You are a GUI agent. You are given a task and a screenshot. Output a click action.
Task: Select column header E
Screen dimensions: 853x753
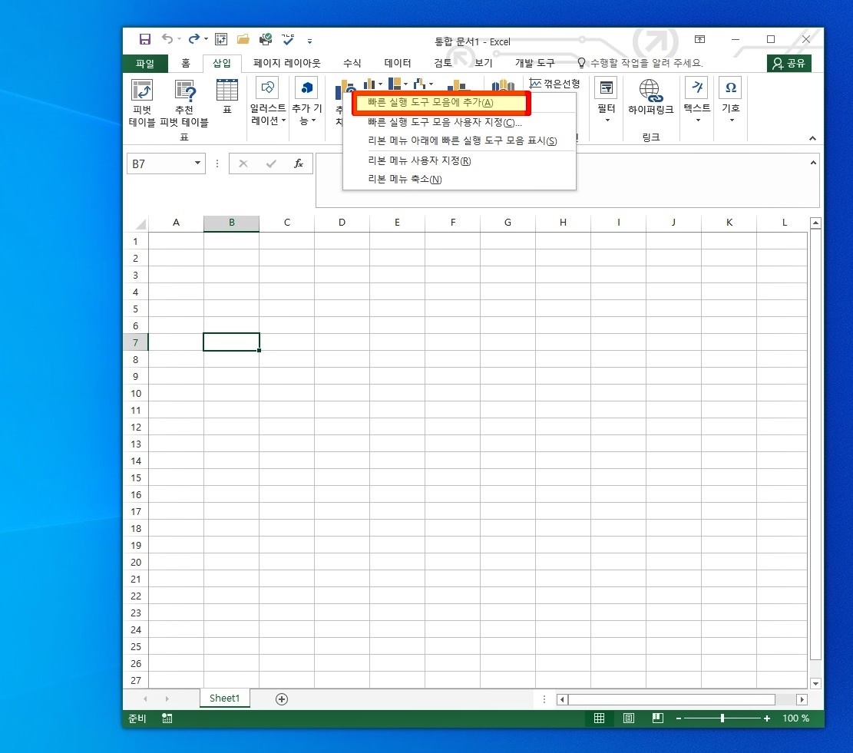[x=397, y=223]
